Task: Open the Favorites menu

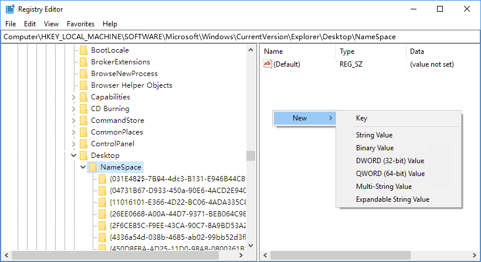Action: 80,24
